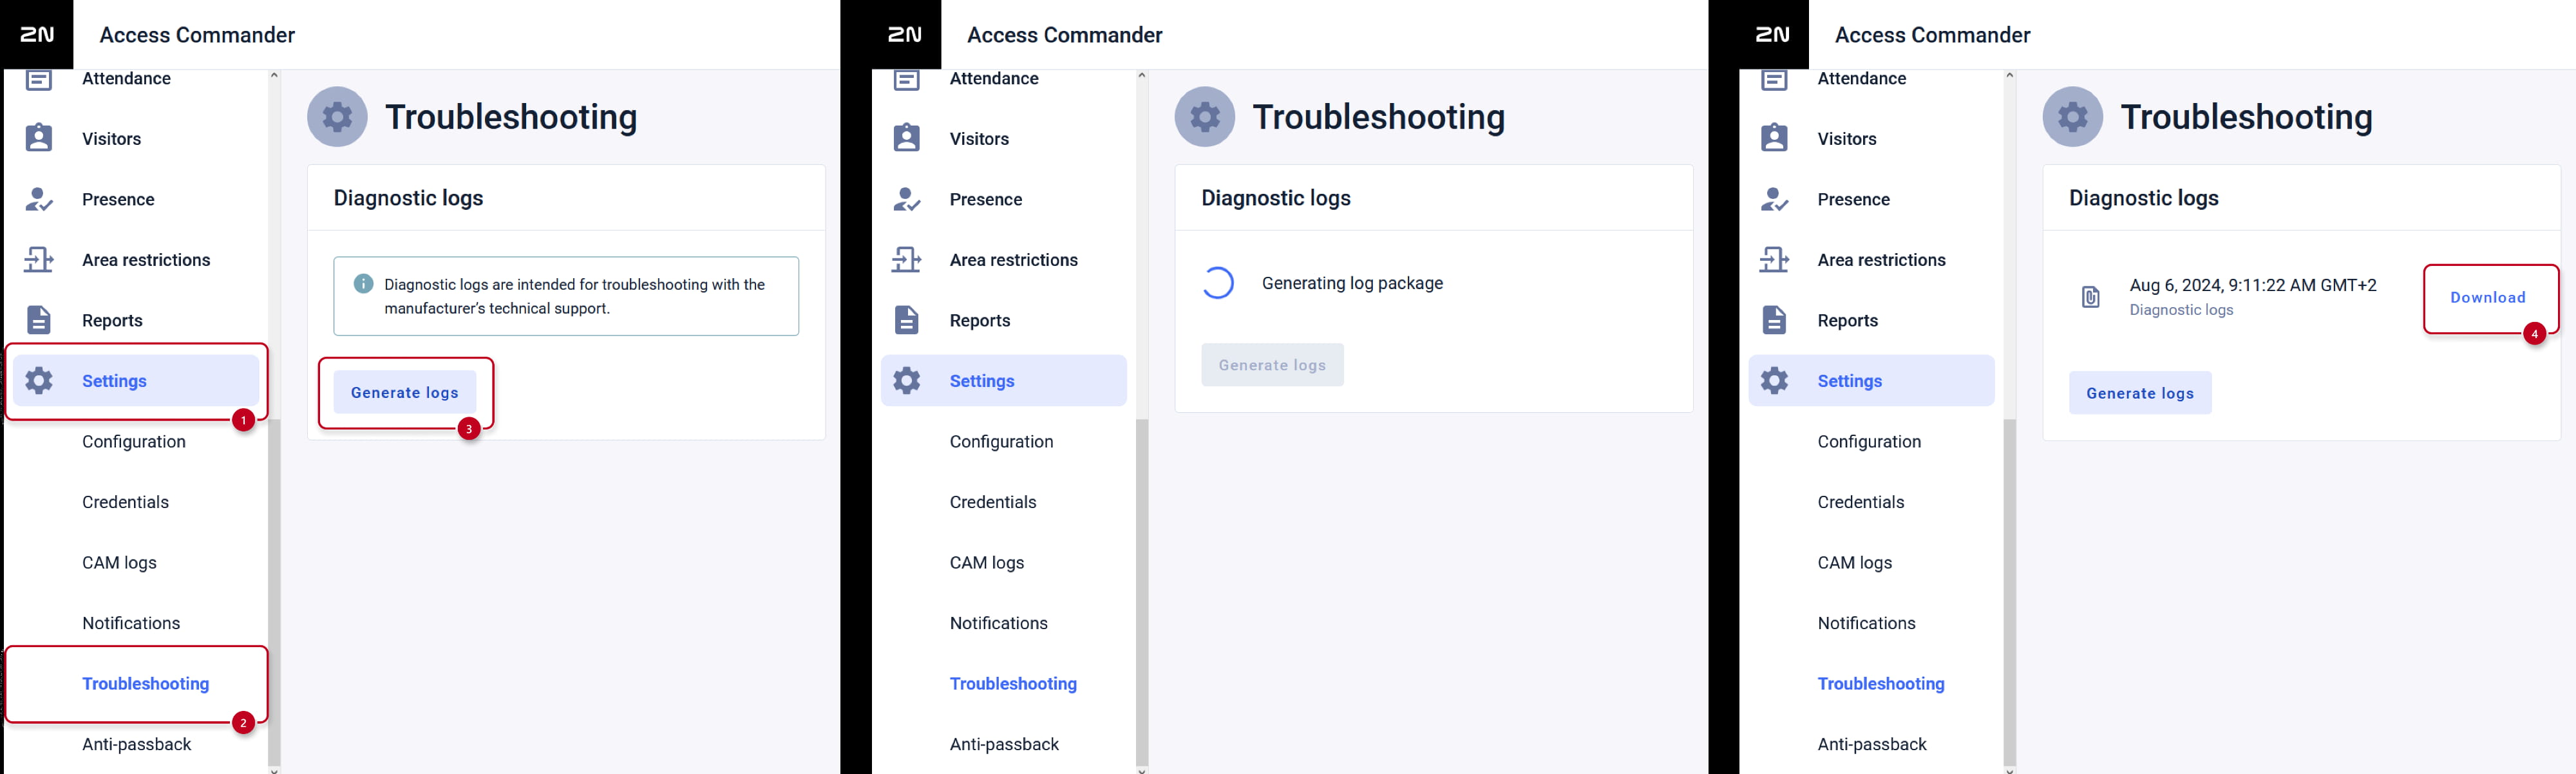Click the loading spinner for log package
The height and width of the screenshot is (774, 2576).
[x=1218, y=283]
